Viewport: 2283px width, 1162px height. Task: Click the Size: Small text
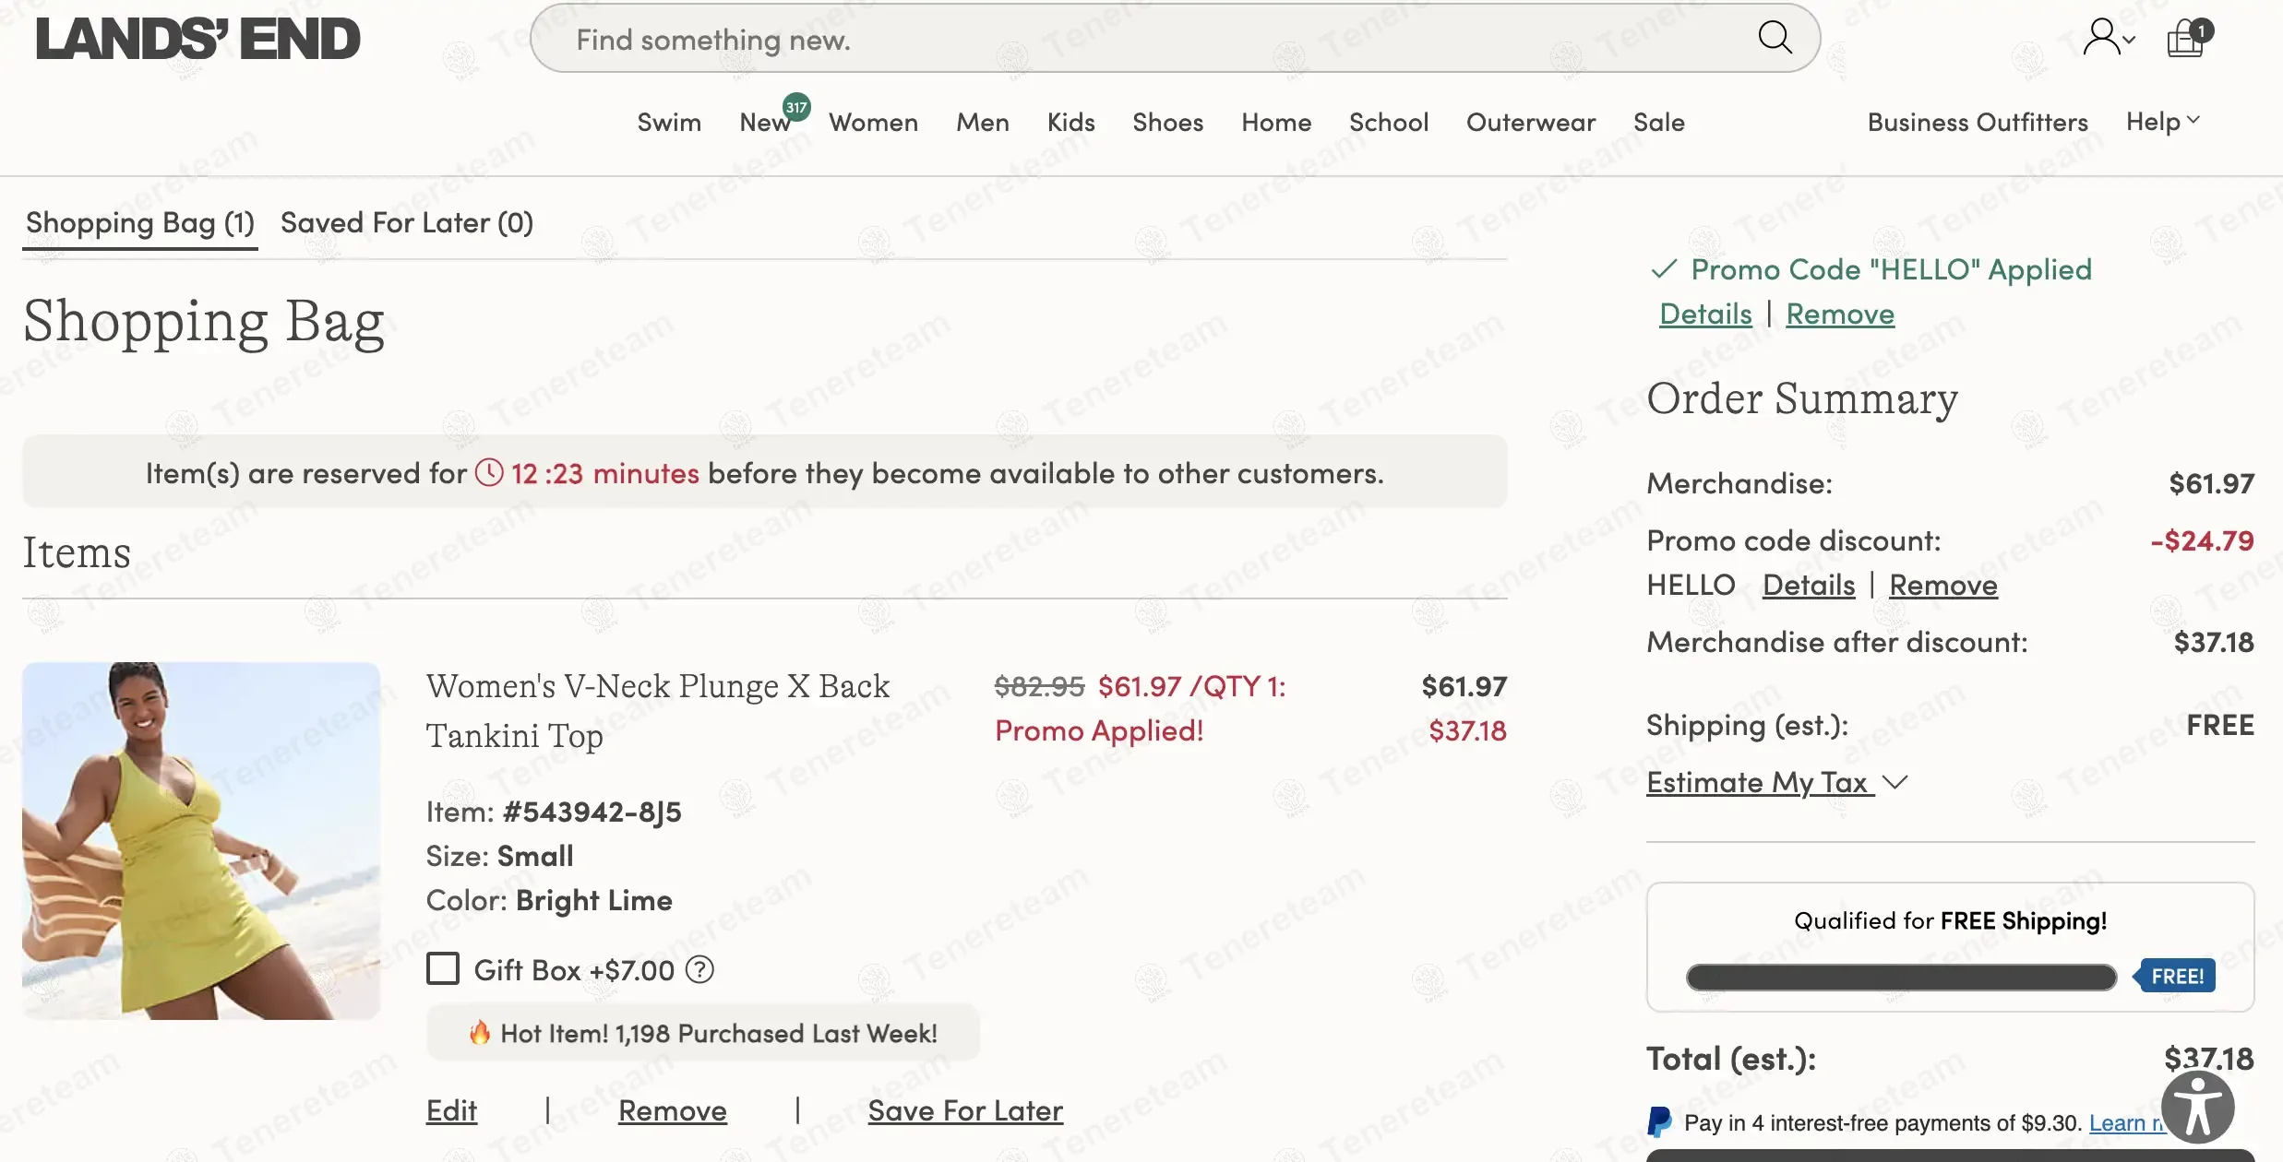499,856
